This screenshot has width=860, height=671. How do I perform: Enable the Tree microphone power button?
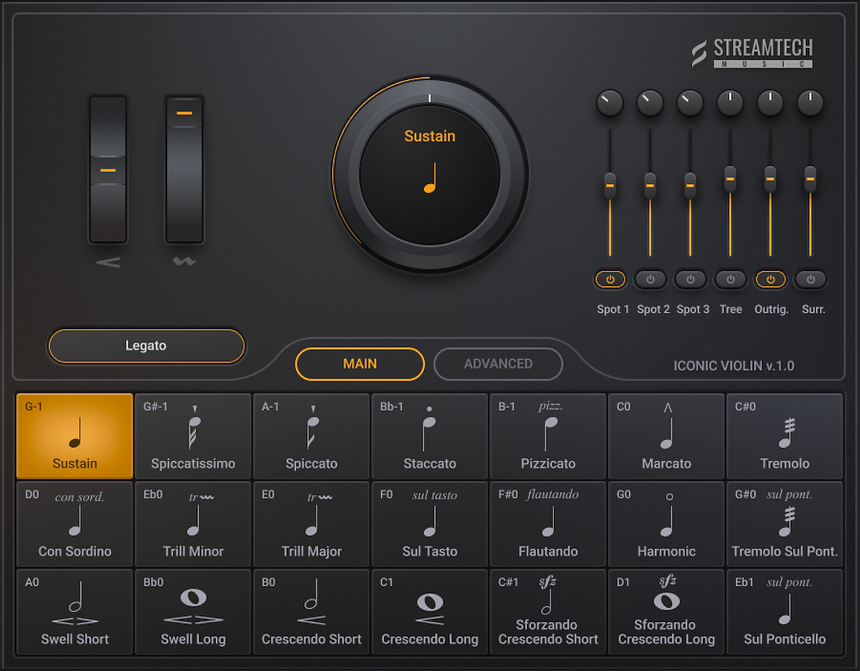730,279
